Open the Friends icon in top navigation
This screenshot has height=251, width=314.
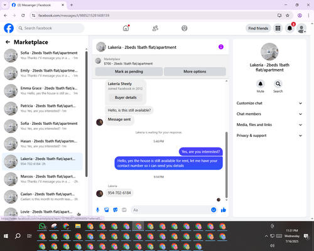click(x=155, y=28)
